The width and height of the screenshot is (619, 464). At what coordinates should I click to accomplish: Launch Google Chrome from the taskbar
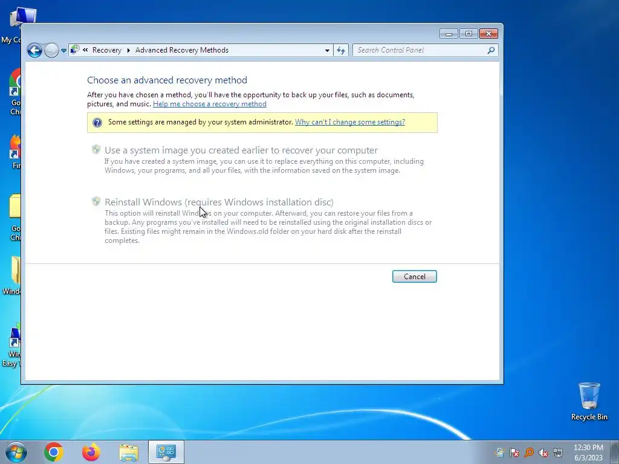pyautogui.click(x=54, y=452)
